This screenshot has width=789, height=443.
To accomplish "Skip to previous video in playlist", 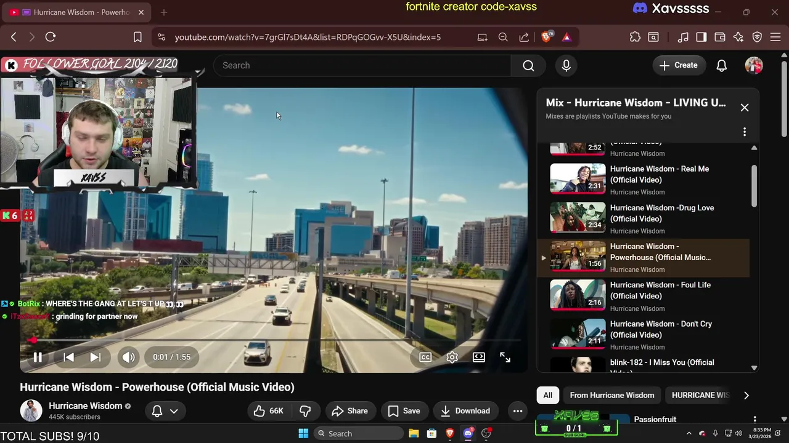I will pyautogui.click(x=69, y=357).
